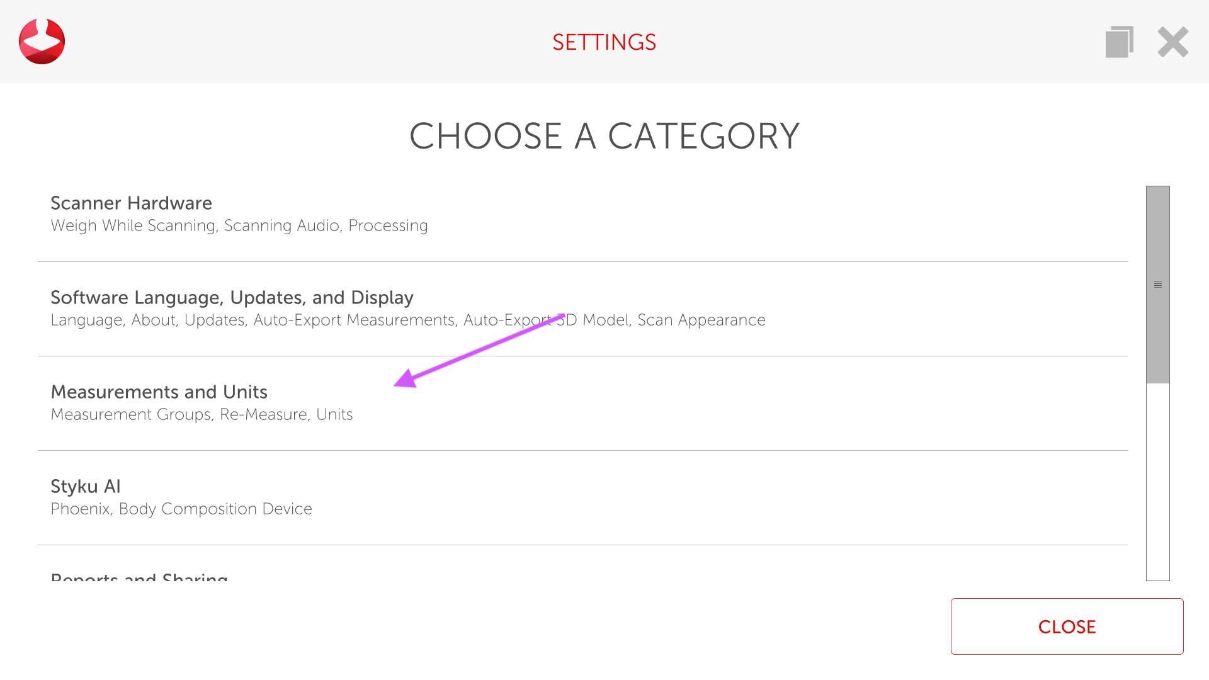Click the scrollbar grip lines icon

(x=1157, y=285)
